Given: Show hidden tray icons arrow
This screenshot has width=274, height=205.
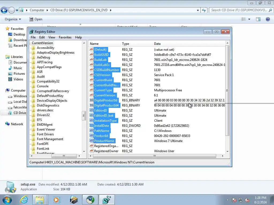Looking at the screenshot, I should (227, 200).
